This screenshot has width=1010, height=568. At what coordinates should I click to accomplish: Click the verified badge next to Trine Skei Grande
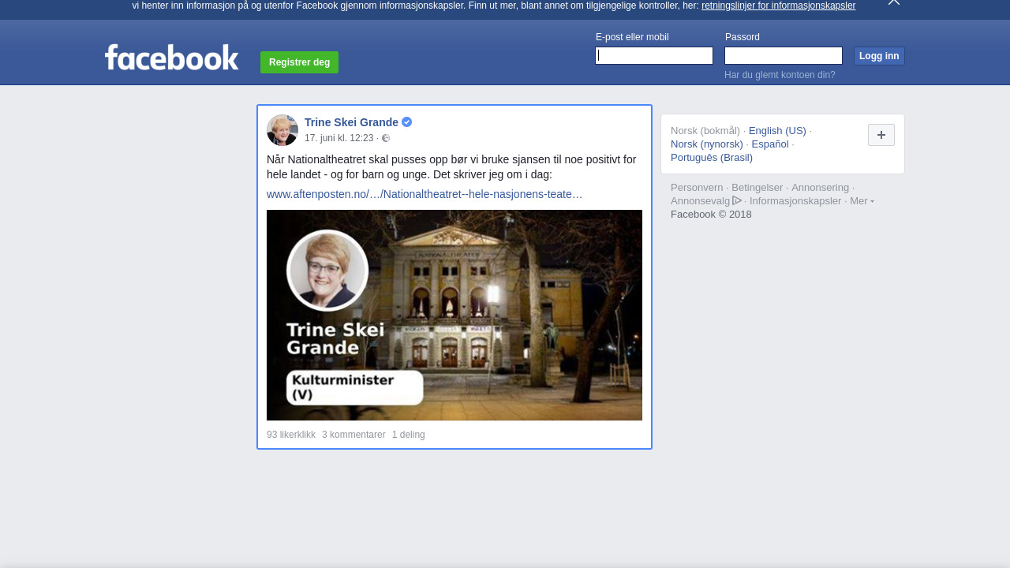click(407, 122)
